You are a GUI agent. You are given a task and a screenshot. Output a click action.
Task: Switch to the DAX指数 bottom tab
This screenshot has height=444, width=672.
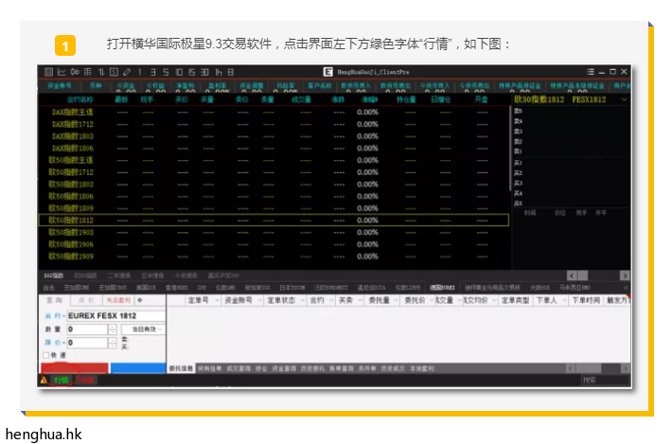53,275
